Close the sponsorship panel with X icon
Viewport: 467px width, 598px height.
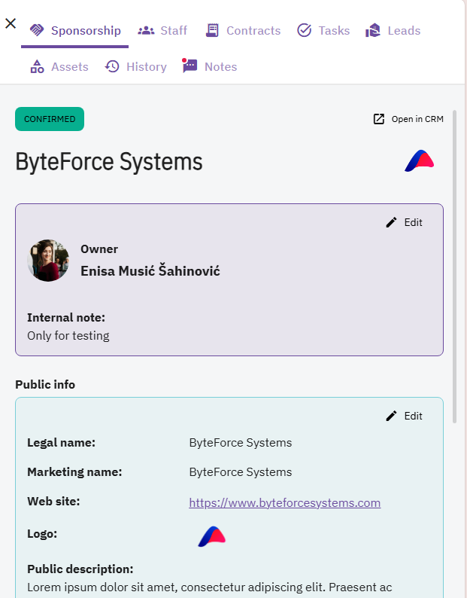pos(11,23)
